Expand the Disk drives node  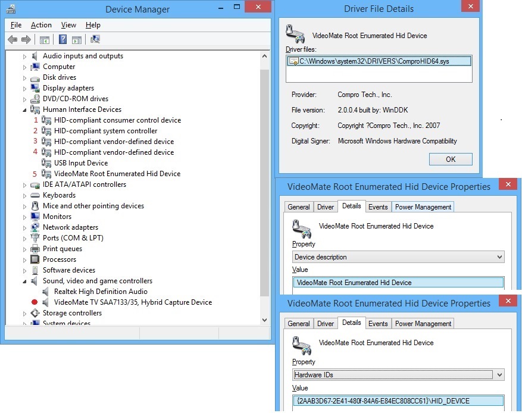pos(24,78)
